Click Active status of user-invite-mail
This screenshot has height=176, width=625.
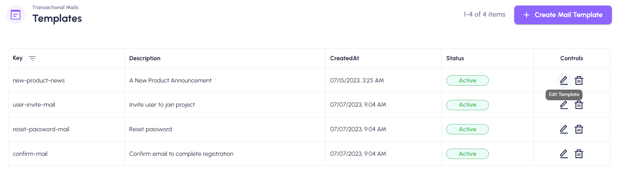(x=467, y=105)
